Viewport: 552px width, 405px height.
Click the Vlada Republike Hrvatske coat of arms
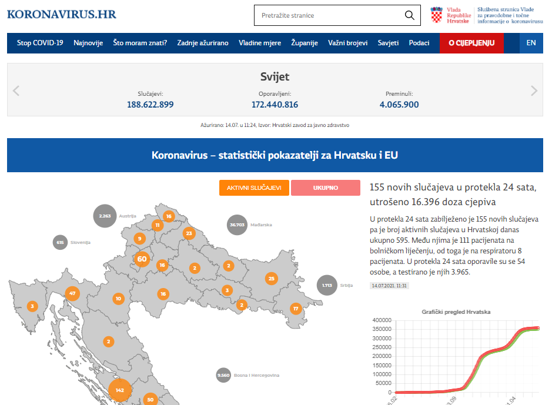(437, 15)
